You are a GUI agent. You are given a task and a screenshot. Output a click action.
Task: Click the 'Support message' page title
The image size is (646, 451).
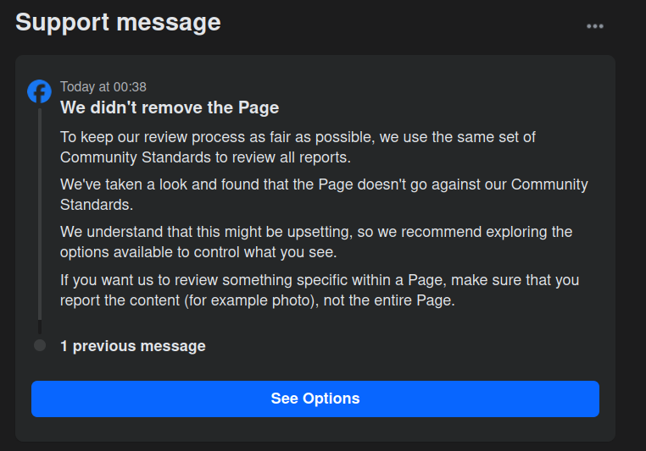118,23
